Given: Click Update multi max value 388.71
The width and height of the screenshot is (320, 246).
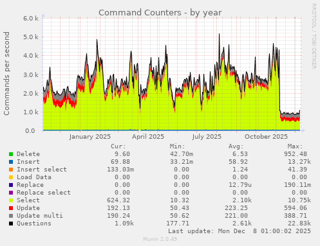Looking at the screenshot, I should 296,216.
